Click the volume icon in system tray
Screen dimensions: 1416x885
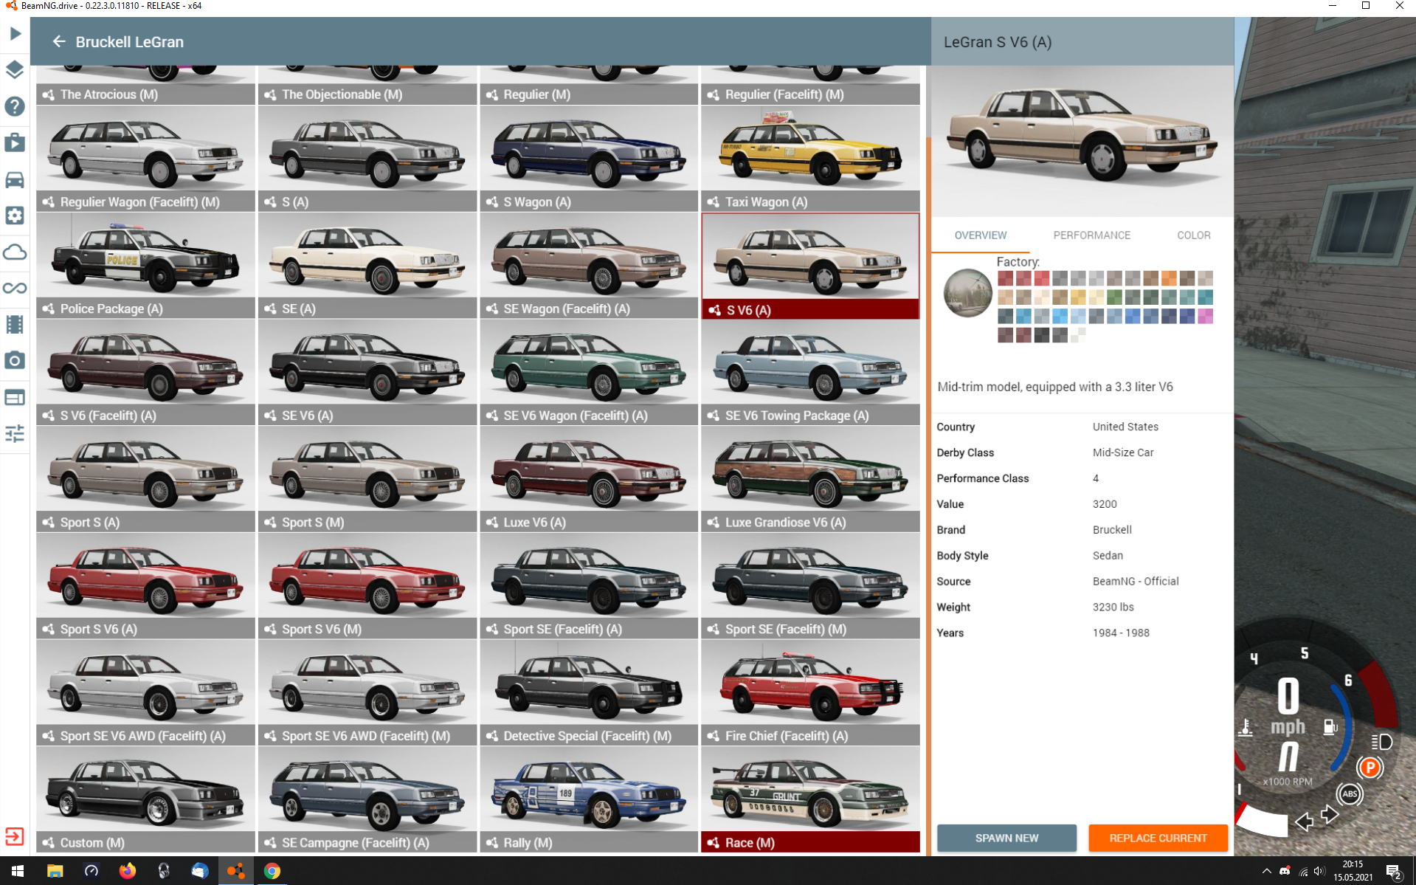(x=1319, y=872)
